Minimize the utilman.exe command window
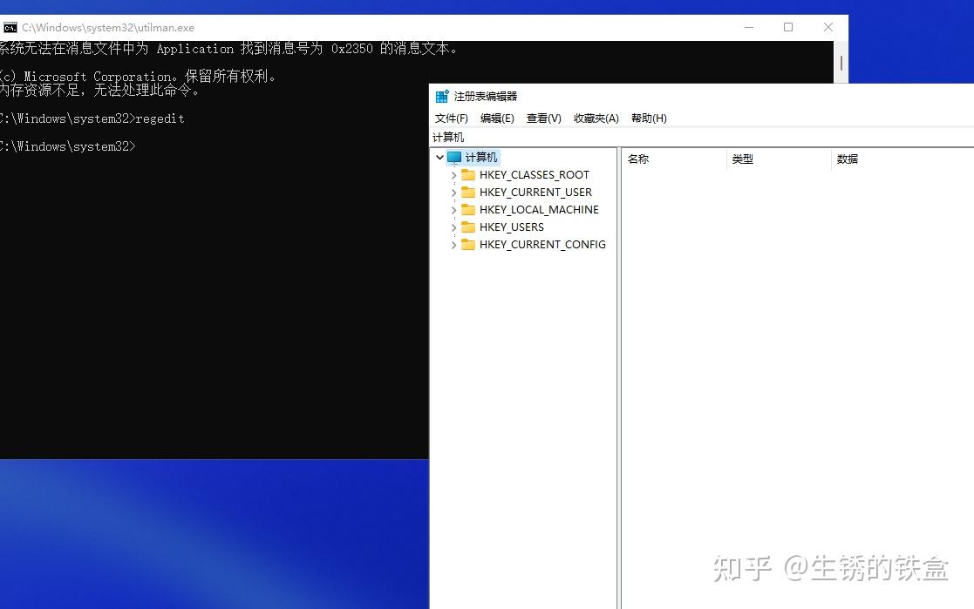Screen dimensions: 974x609 (x=749, y=27)
